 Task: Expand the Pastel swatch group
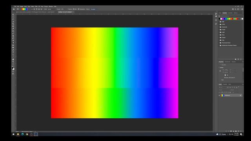[219, 30]
